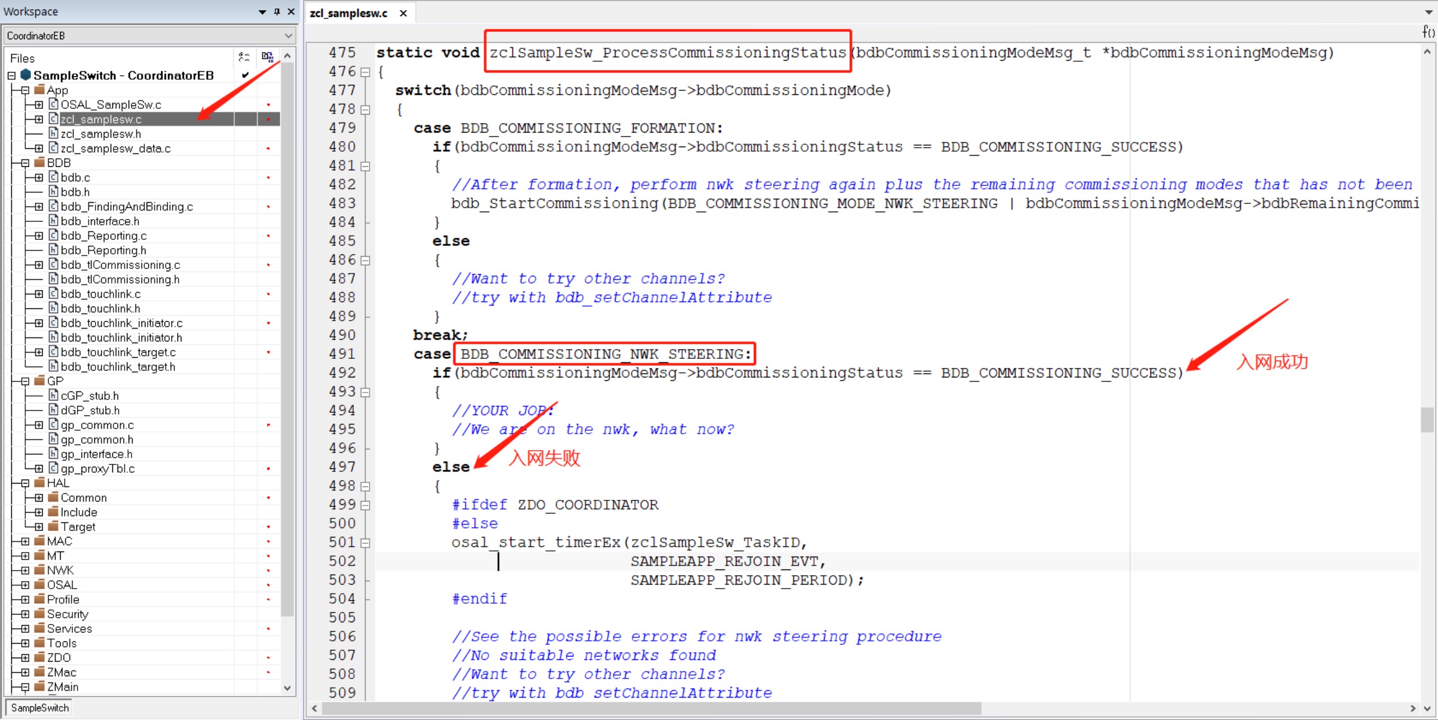Click the build status column icon
Viewport: 1438px width, 720px height.
click(x=267, y=57)
